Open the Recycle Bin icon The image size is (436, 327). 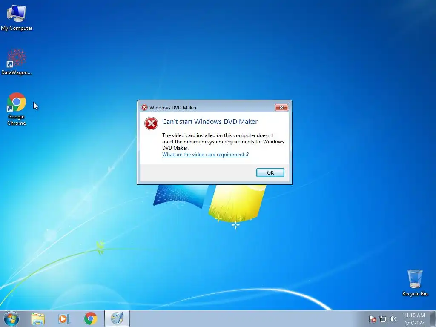[415, 283]
